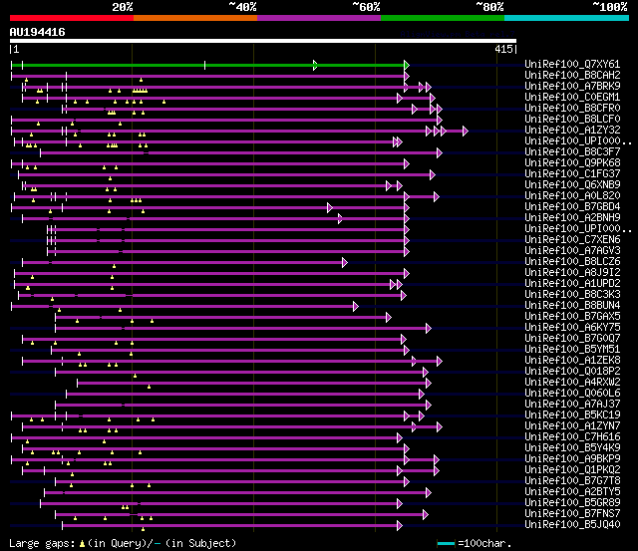Select the UniRef100_A0L820 label
The width and height of the screenshot is (638, 551).
click(572, 195)
